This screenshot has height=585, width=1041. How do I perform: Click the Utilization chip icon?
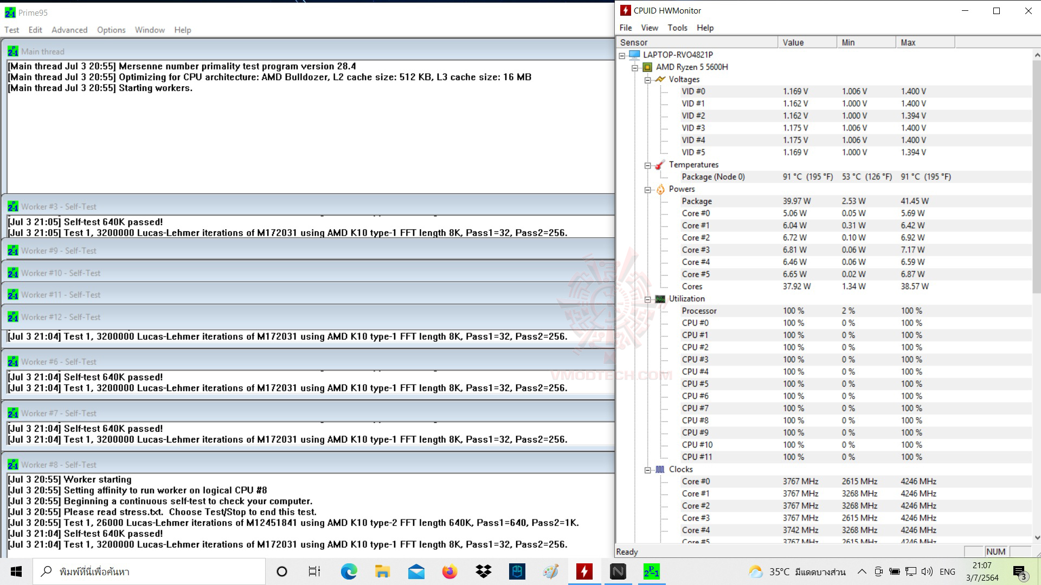[660, 299]
